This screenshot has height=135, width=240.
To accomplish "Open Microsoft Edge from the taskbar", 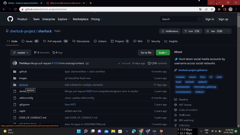I will [x=134, y=131].
